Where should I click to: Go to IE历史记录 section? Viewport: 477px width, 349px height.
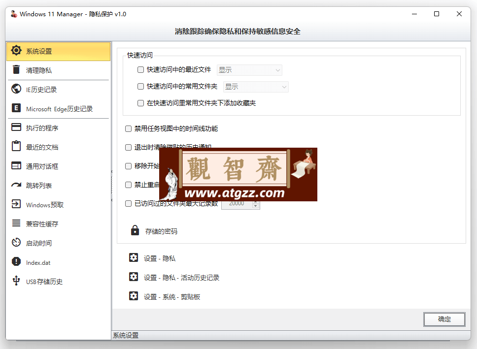[x=59, y=90]
